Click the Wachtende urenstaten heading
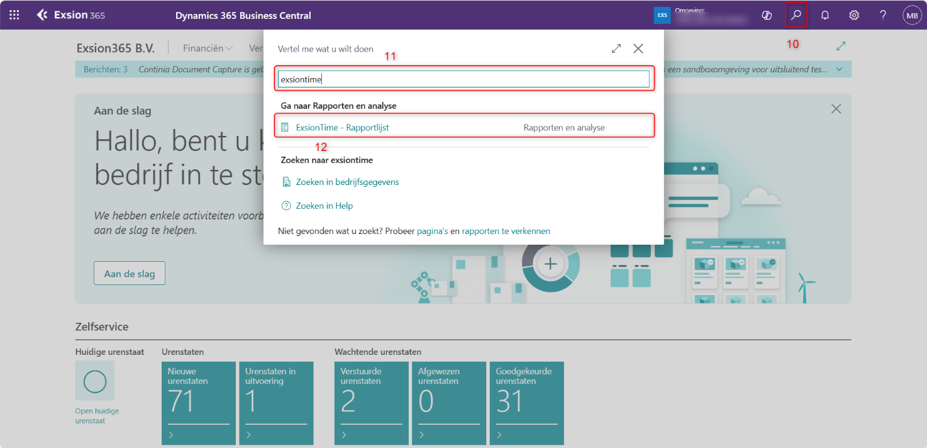This screenshot has height=448, width=927. pos(378,352)
